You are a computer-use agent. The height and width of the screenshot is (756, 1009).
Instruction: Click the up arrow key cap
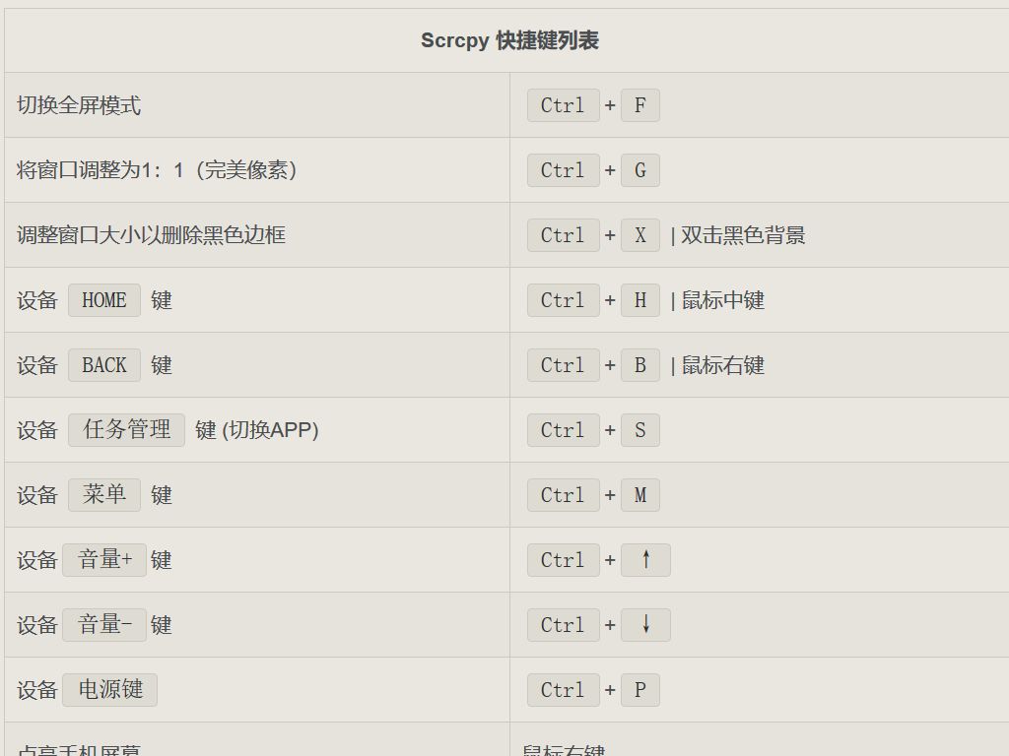[645, 560]
